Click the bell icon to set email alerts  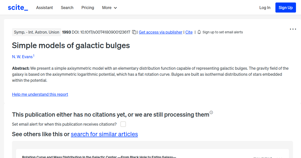(x=199, y=32)
